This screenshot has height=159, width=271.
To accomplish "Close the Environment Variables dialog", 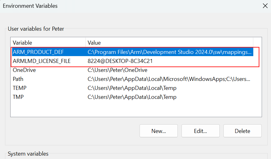I will tap(265, 6).
